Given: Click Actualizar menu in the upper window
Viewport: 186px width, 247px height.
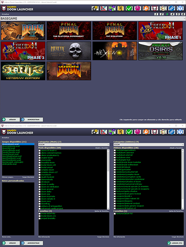Looking at the screenshot, I should [x=5, y=14].
